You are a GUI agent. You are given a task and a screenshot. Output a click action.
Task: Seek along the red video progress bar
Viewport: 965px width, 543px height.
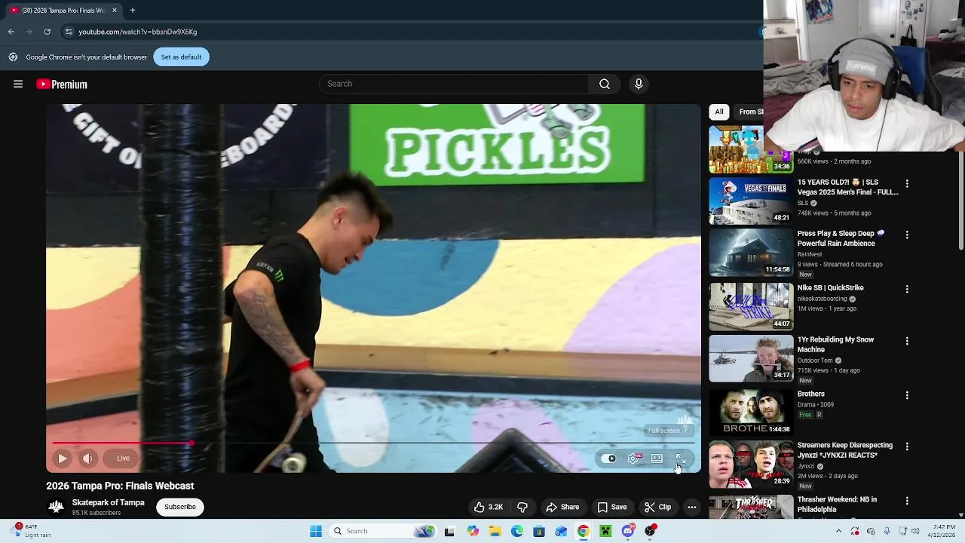374,443
